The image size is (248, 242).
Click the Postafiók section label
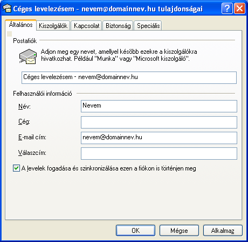(x=25, y=41)
